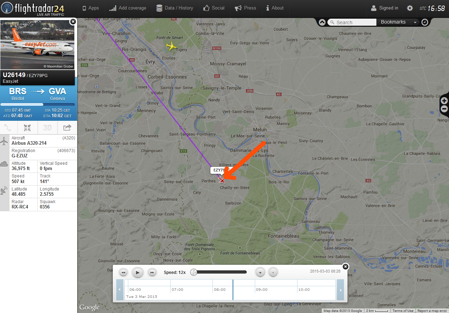449x313 pixels.
Task: Click the playback clock icon beside Bookmarks
Action: [425, 22]
